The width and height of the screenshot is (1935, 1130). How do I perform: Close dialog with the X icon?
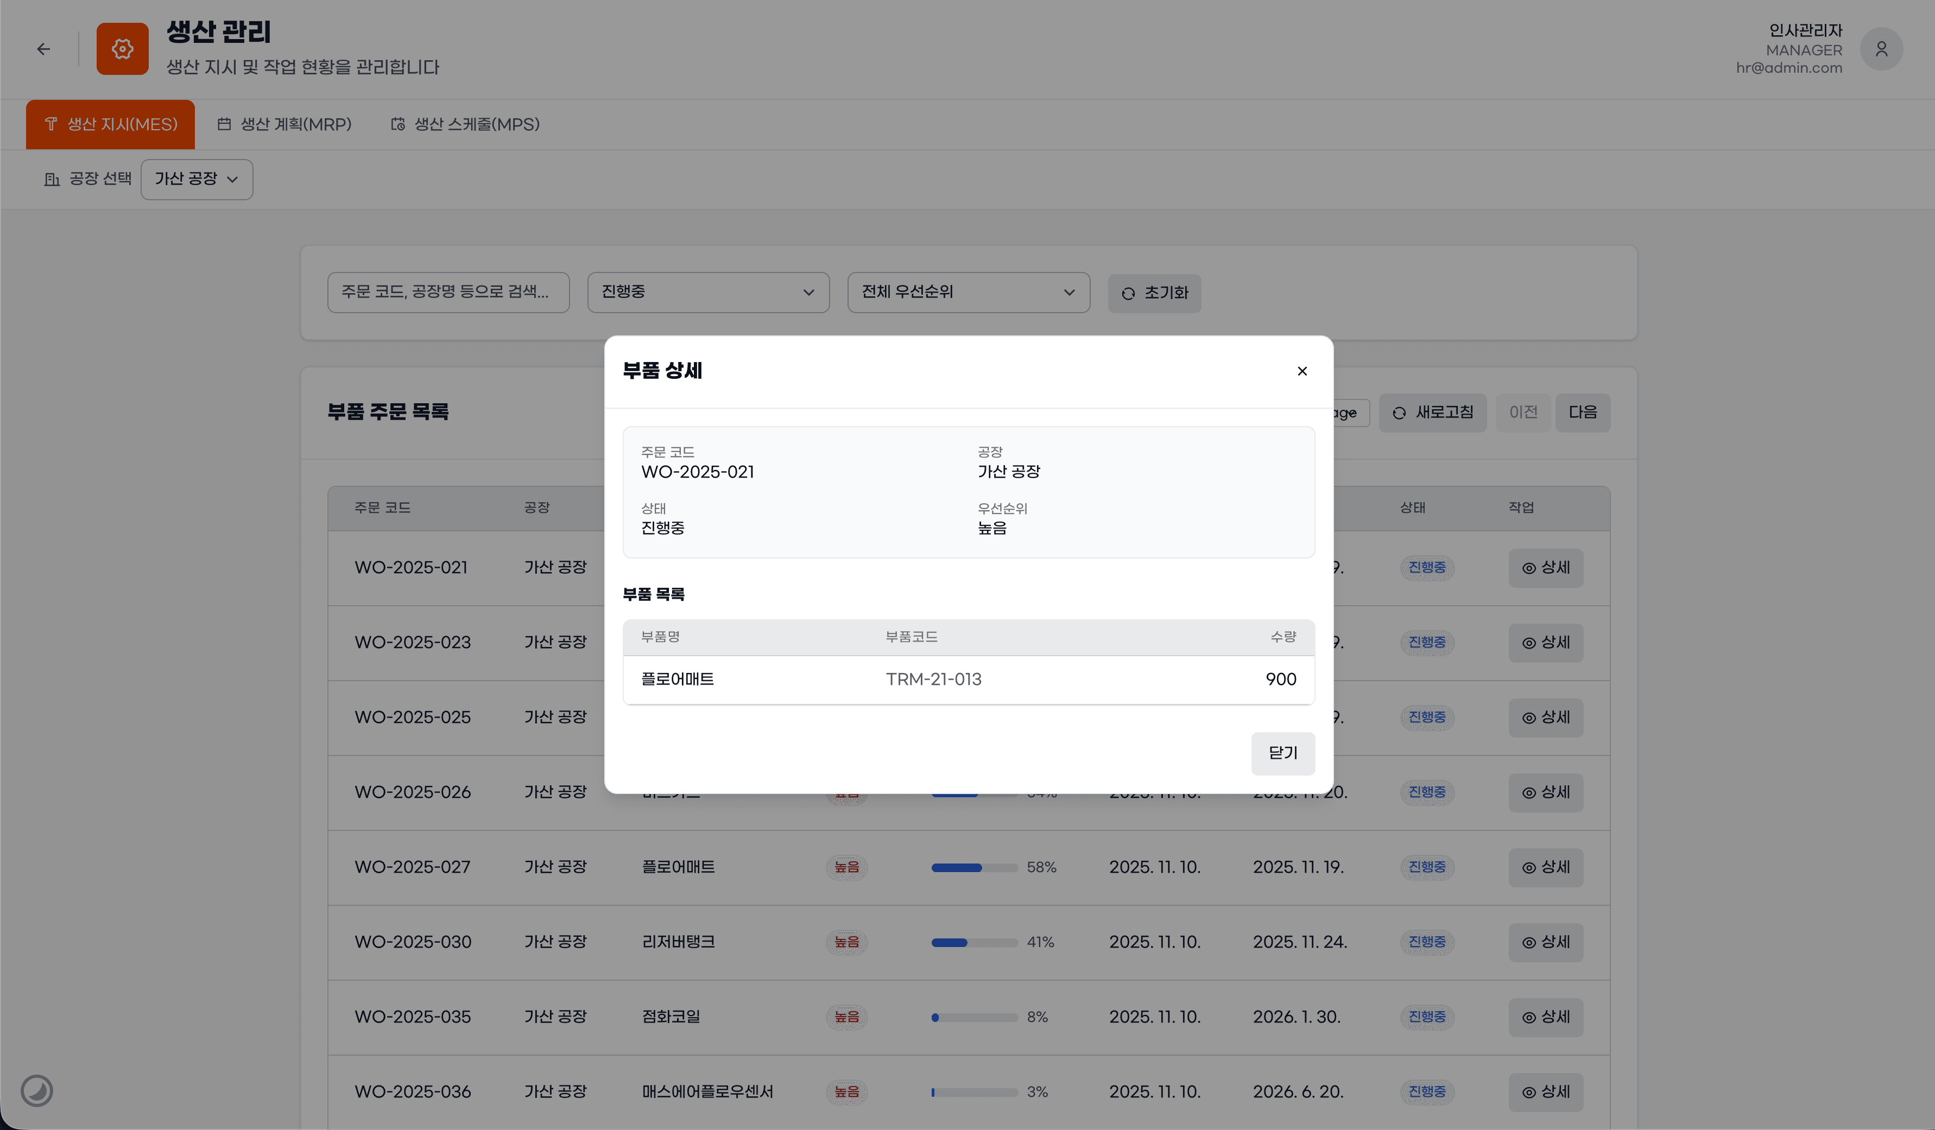click(1301, 372)
